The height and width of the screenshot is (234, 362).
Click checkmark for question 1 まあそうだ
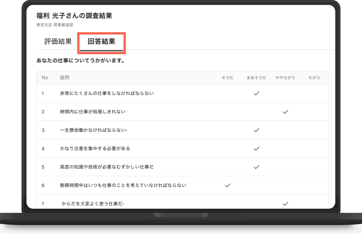257,93
